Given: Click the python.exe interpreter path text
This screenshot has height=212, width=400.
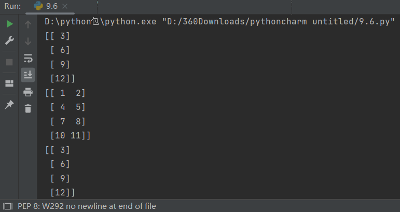Looking at the screenshot, I should tap(101, 22).
